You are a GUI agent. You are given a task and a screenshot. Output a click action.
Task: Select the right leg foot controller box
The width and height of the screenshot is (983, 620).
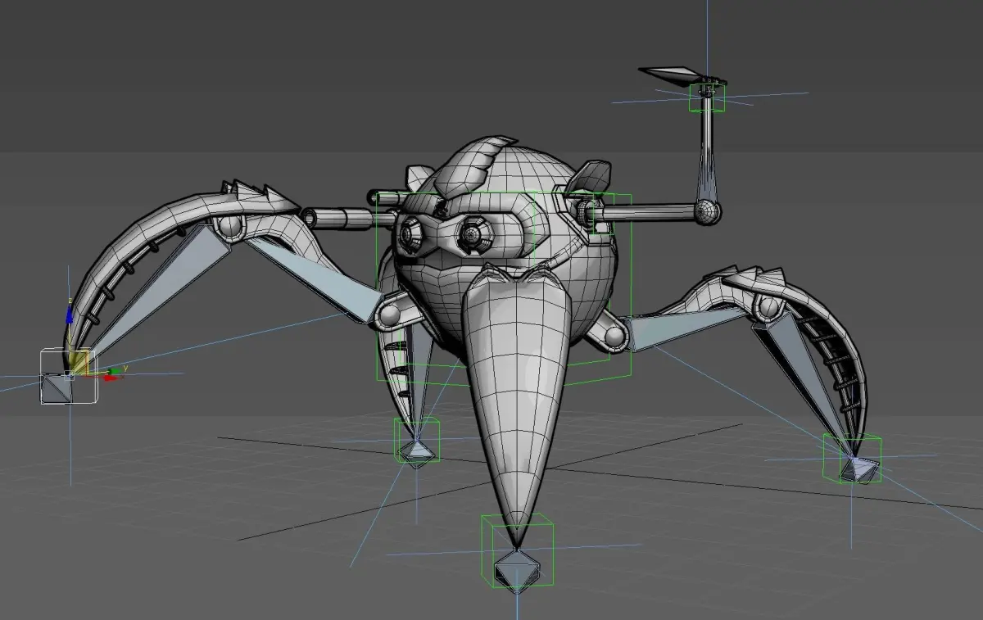tap(853, 459)
